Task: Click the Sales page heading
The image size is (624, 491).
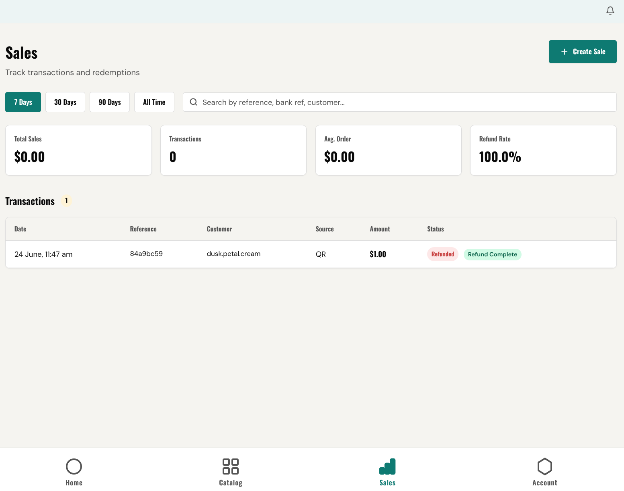Action: tap(21, 53)
